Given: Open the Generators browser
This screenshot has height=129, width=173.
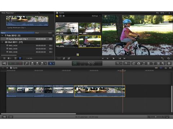Looking at the screenshot, I should pos(158,63).
